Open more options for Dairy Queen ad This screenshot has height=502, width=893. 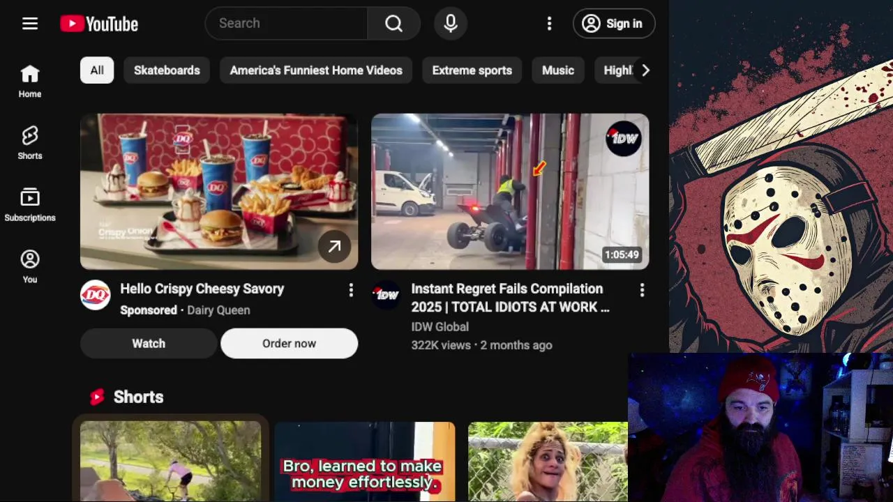pos(351,290)
